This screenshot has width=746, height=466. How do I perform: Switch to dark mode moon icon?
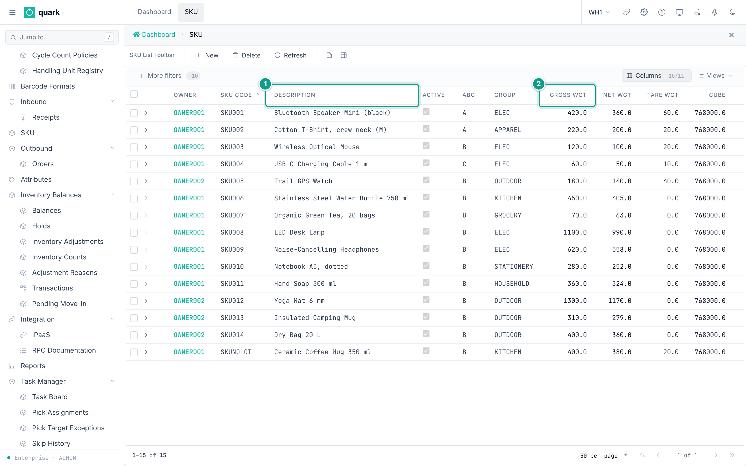point(732,12)
